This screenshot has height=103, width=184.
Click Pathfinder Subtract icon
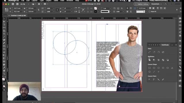(154, 60)
